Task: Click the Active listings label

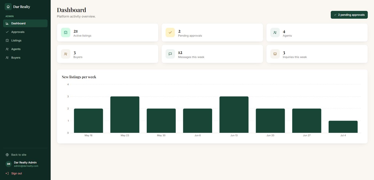Action: pos(82,36)
